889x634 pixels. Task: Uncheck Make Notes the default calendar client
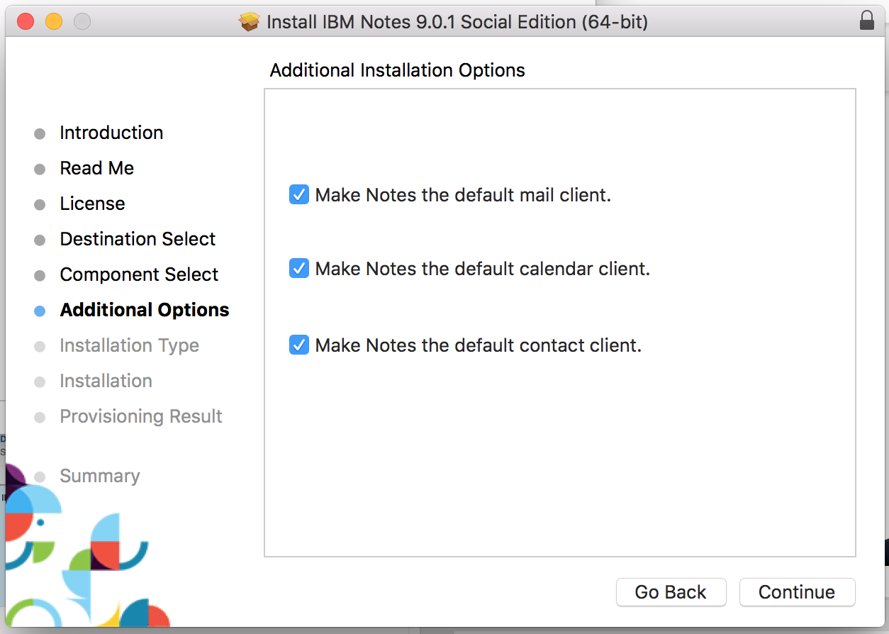click(x=299, y=268)
